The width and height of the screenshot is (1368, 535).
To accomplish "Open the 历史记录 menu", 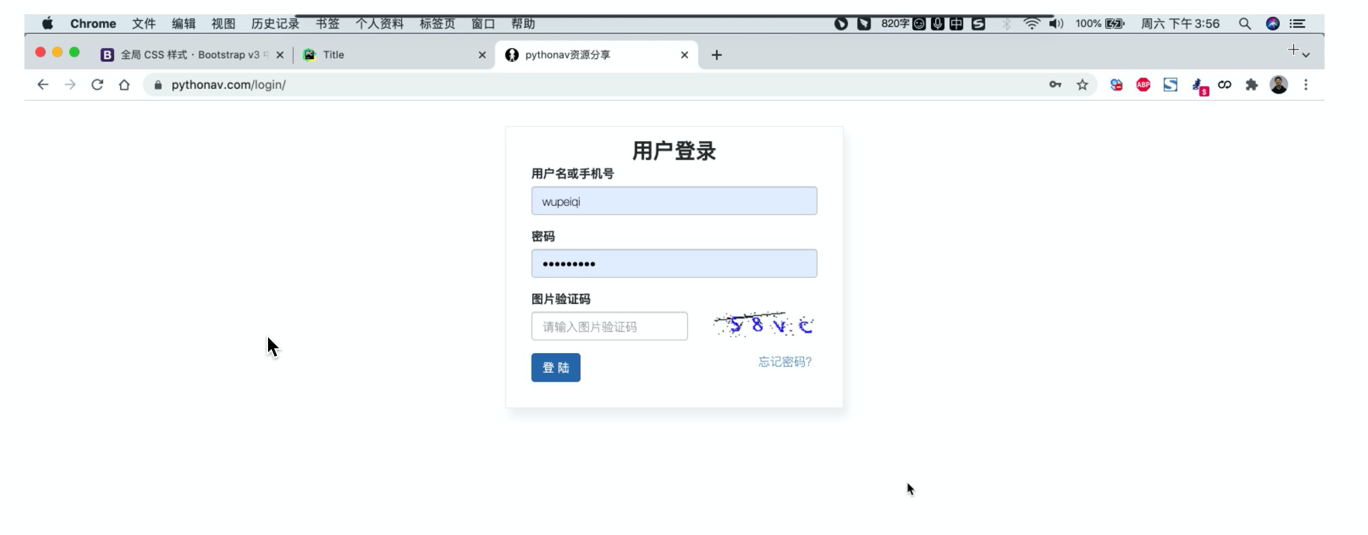I will click(275, 24).
